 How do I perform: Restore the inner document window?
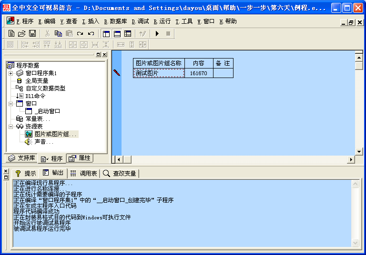tap(351, 23)
